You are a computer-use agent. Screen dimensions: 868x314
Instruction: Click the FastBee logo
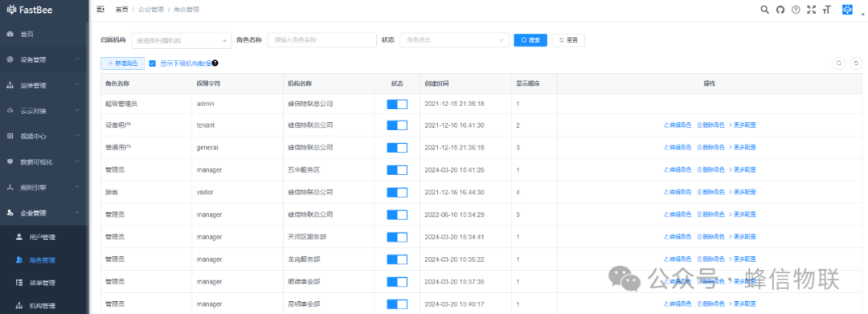[x=30, y=10]
